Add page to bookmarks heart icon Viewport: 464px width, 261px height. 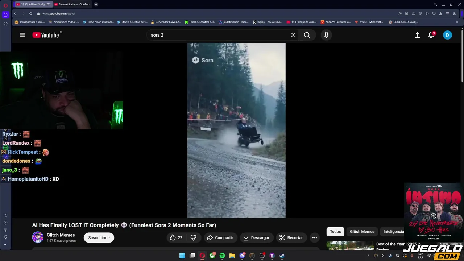(x=434, y=13)
